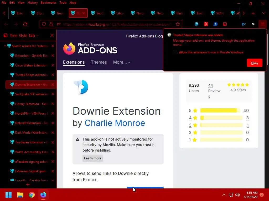
Task: Click the play button extension icon
Action: 206,24
